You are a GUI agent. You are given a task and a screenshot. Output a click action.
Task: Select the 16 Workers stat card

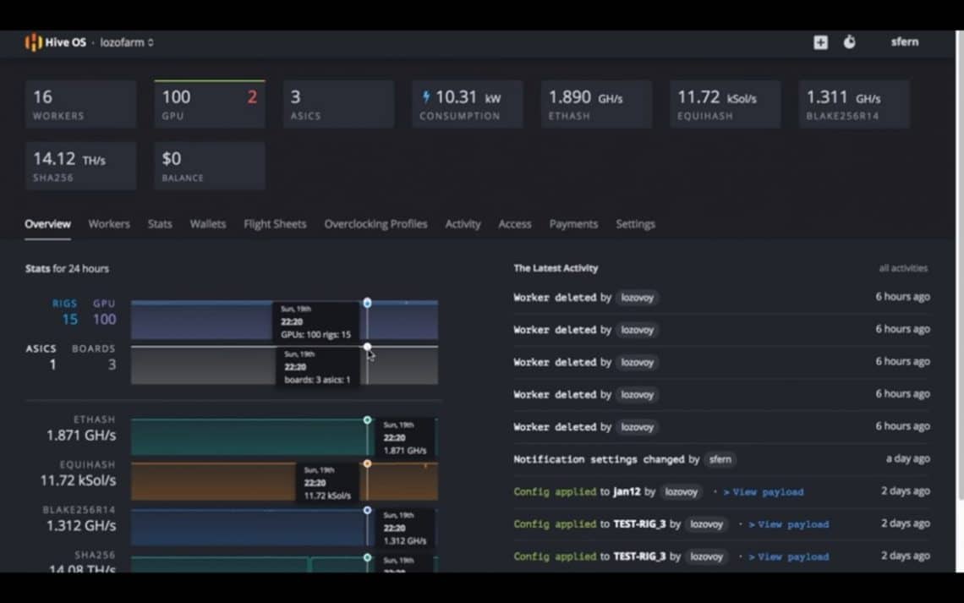click(x=80, y=103)
